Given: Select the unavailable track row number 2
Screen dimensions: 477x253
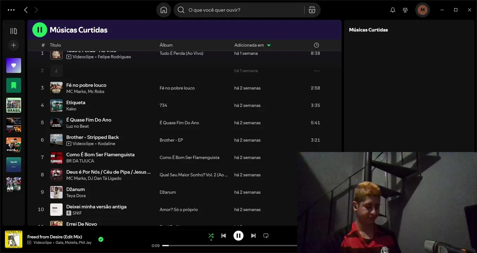Looking at the screenshot, I should tap(184, 71).
